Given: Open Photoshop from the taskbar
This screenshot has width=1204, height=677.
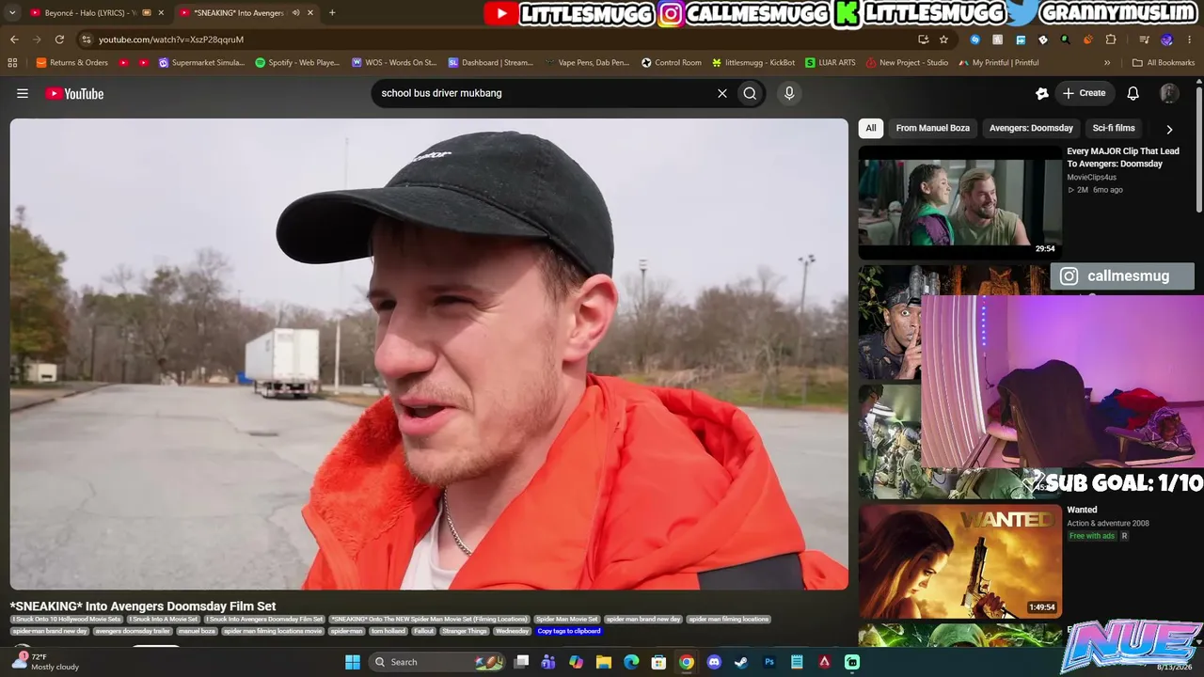Looking at the screenshot, I should [769, 662].
